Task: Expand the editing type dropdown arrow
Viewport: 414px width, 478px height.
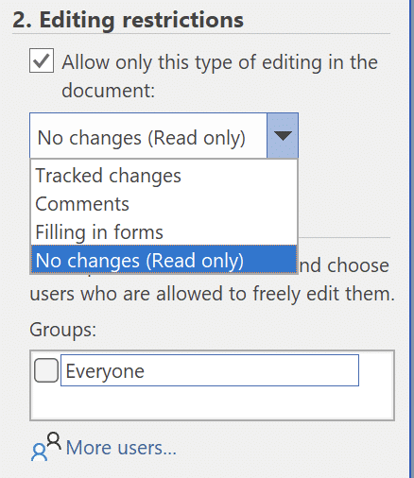Action: (x=283, y=136)
